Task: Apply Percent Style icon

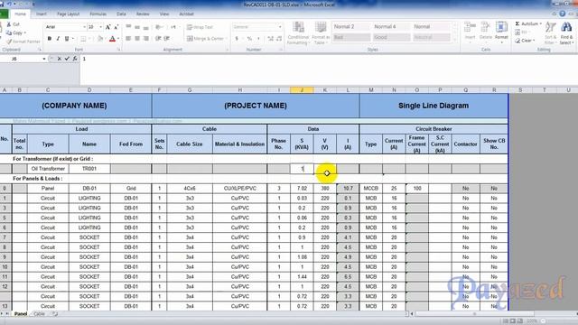Action: pos(249,38)
